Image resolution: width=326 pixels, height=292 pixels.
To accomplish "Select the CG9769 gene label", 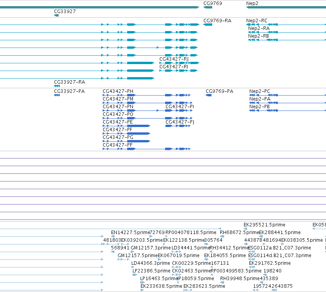I will click(x=213, y=3).
